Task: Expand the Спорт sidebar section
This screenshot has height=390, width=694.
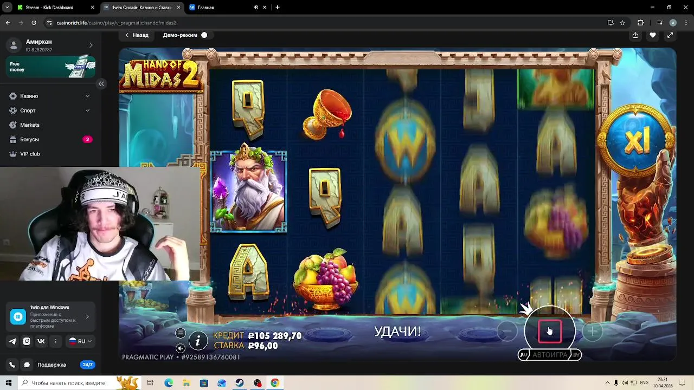Action: point(49,110)
